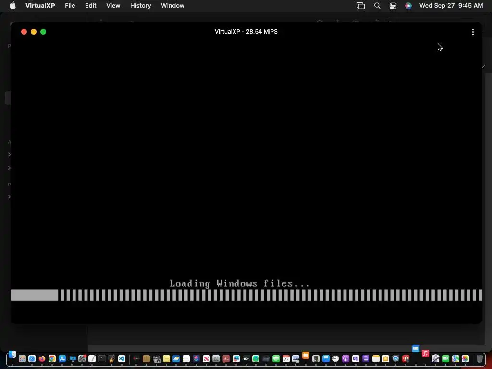Open Home app from the Dock

pos(385,358)
